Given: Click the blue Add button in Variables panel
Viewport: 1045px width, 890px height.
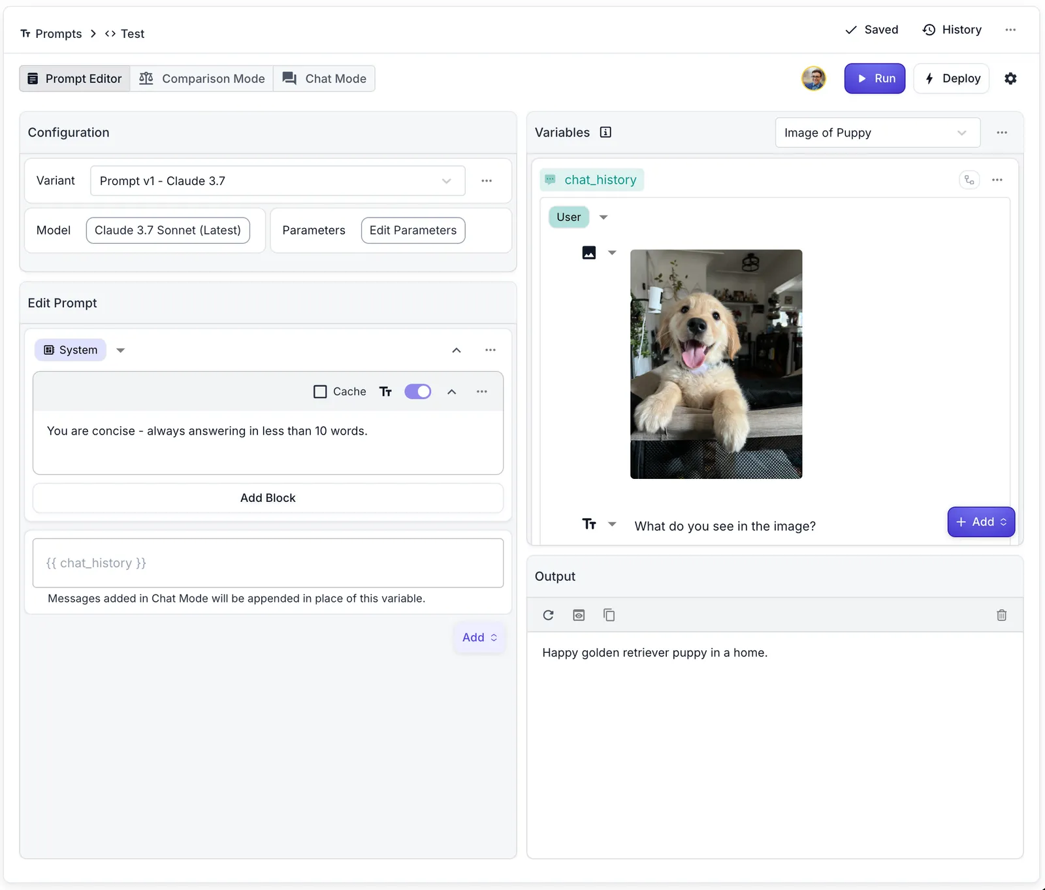Looking at the screenshot, I should (981, 522).
